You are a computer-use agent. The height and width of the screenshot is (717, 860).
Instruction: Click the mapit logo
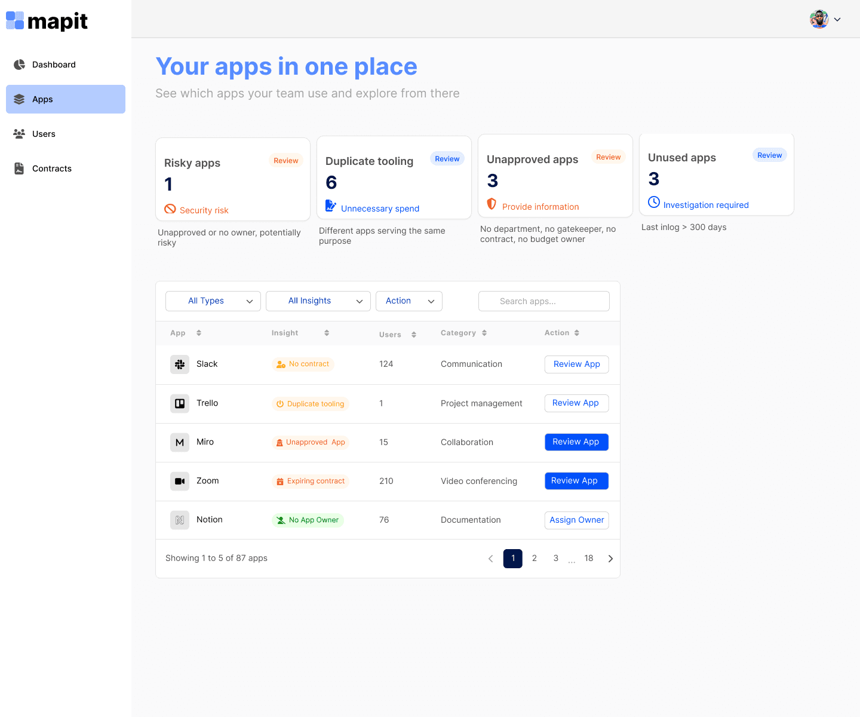coord(47,21)
